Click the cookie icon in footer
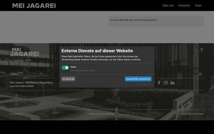Screen dimensions: 214x134 coord(199,74)
